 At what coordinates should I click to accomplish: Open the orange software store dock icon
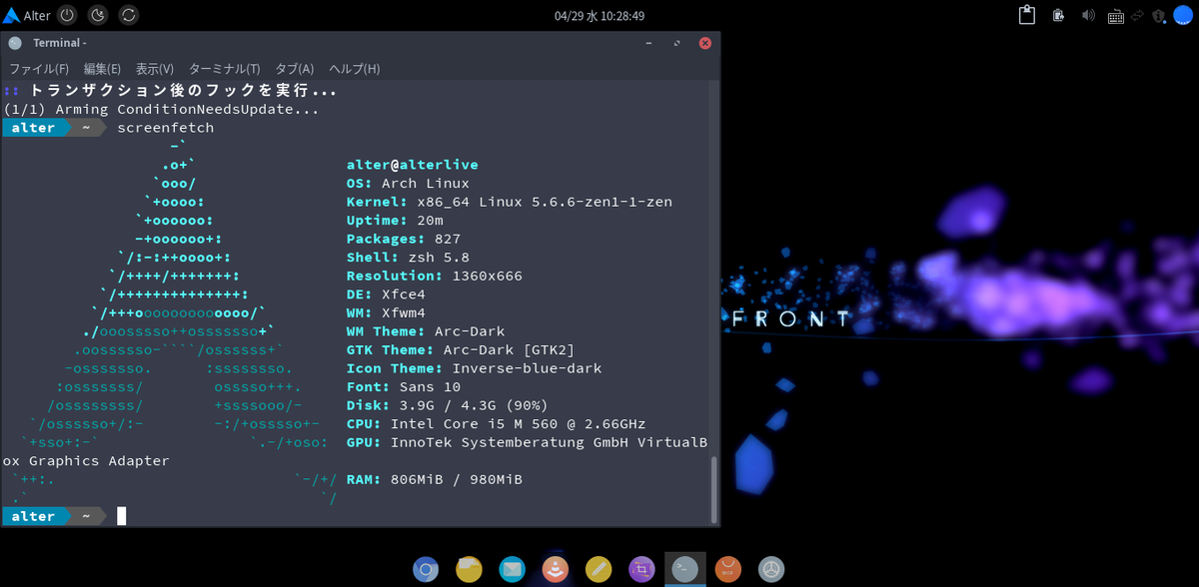click(728, 569)
